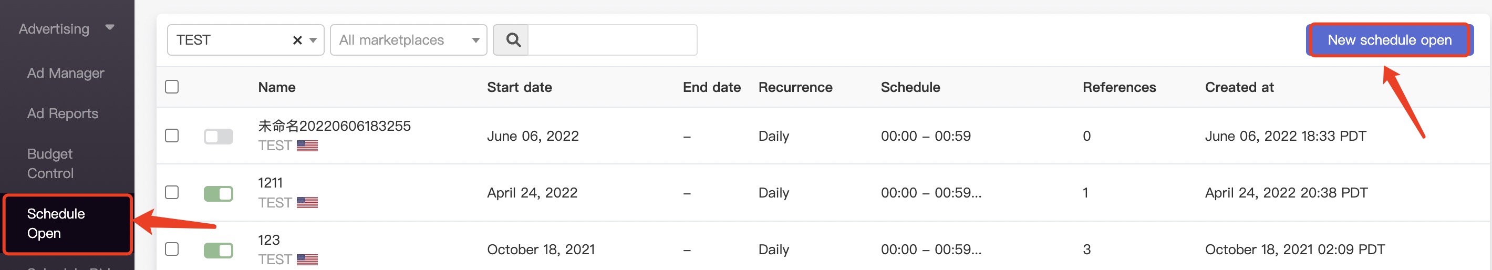
Task: Open the schedule named 未命名20220606183255
Action: point(334,126)
